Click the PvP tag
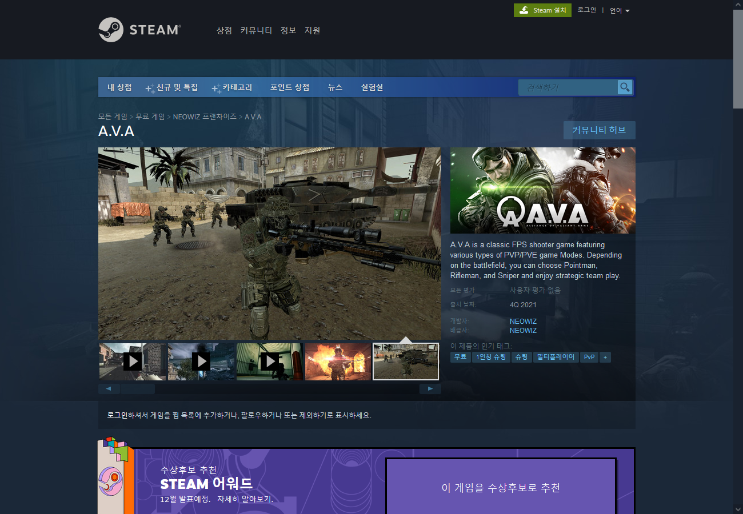This screenshot has height=514, width=743. tap(589, 357)
